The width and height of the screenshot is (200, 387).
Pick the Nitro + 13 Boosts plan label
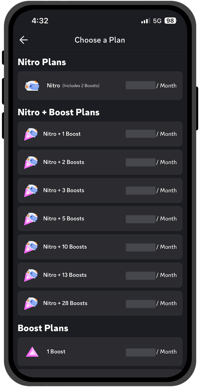coord(65,275)
